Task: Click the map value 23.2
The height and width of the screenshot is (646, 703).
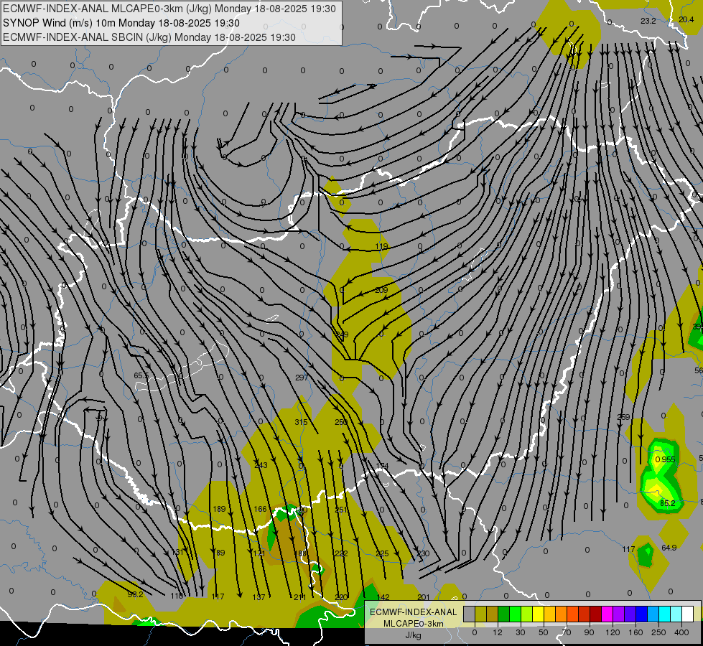Action: click(648, 21)
